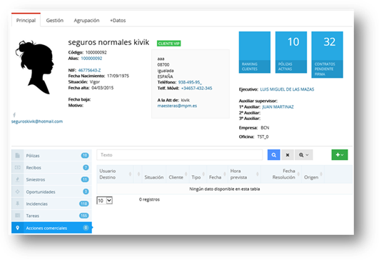Sort table by Origen column
Screen dimensions: 379x260
313,174
